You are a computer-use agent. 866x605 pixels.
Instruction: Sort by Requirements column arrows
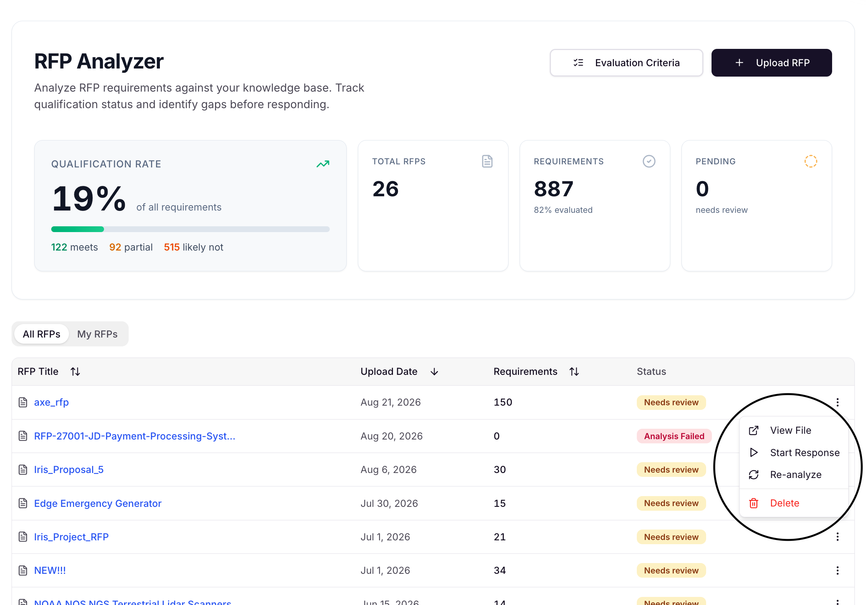pyautogui.click(x=574, y=371)
